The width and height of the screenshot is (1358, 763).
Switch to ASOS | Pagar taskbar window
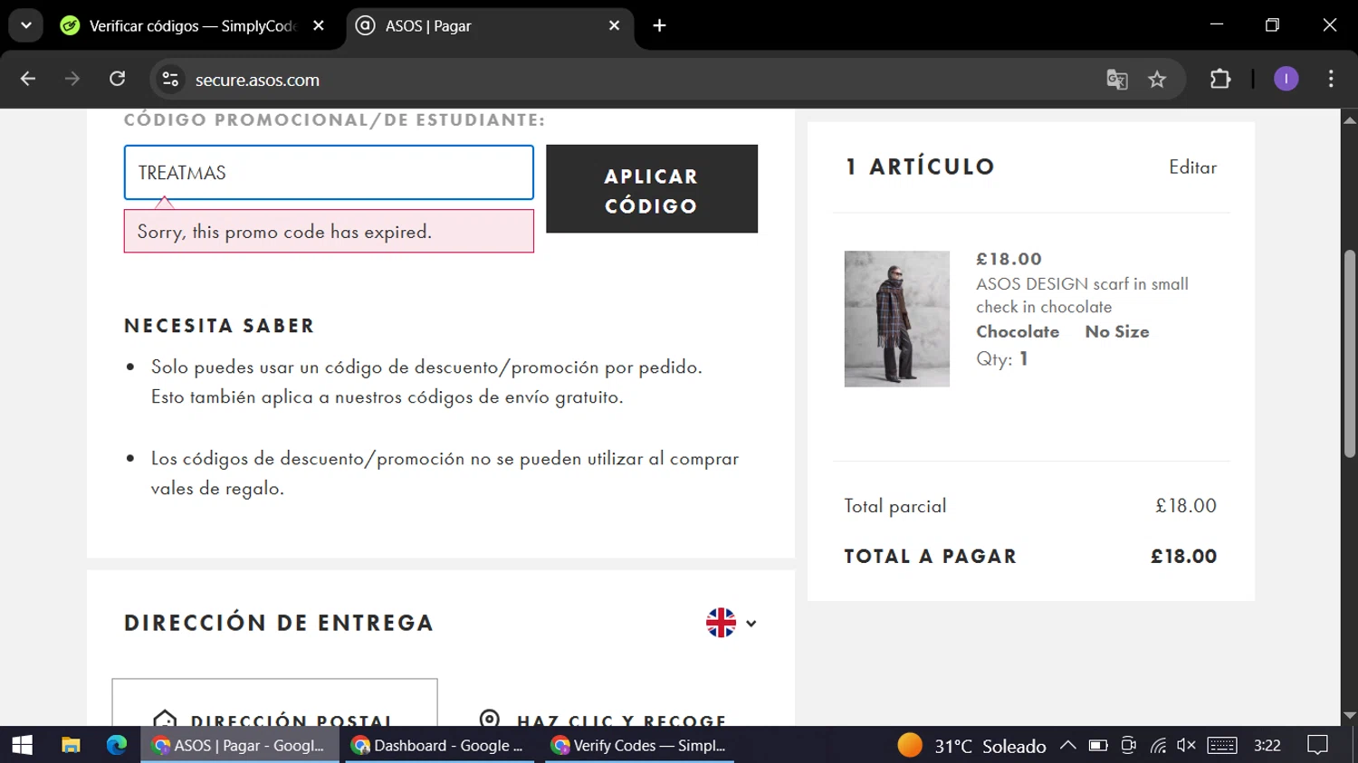tap(240, 745)
